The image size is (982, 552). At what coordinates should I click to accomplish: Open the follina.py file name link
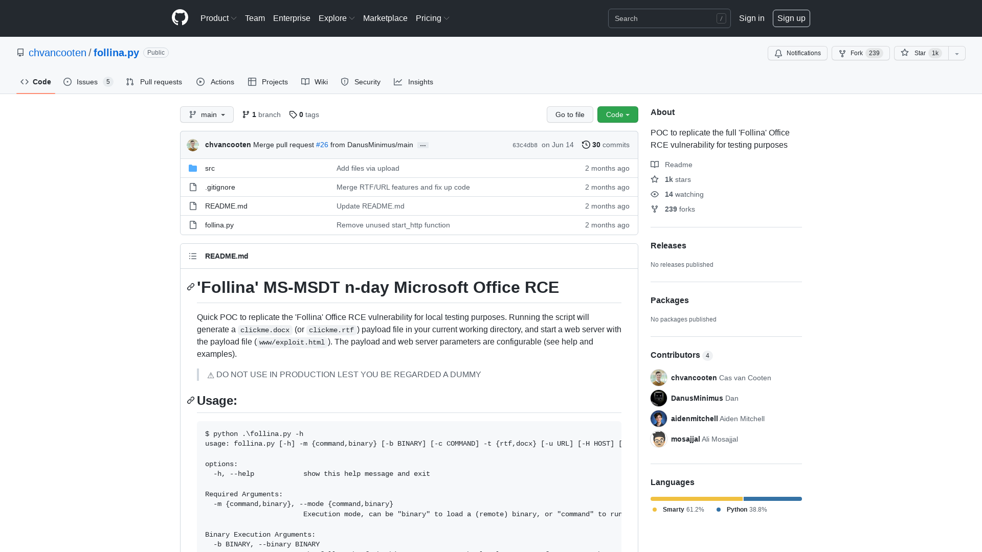pyautogui.click(x=219, y=225)
